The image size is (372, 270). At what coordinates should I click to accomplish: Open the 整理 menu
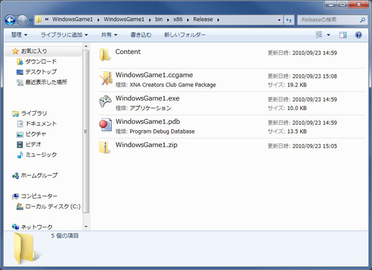19,35
